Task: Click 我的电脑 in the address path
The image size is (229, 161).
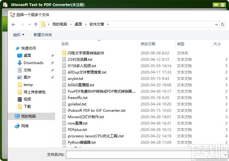Action: pyautogui.click(x=60, y=24)
